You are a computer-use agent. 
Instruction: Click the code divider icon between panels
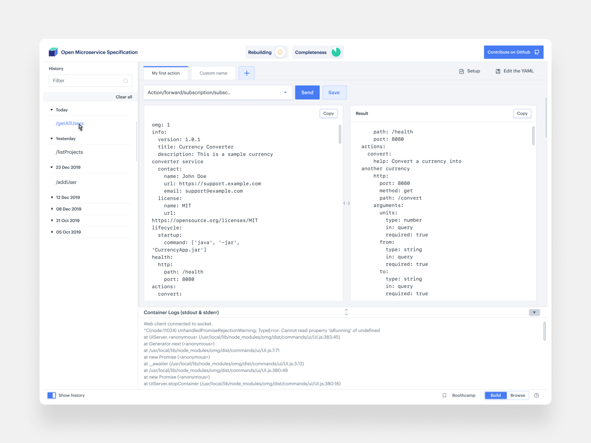pos(346,203)
